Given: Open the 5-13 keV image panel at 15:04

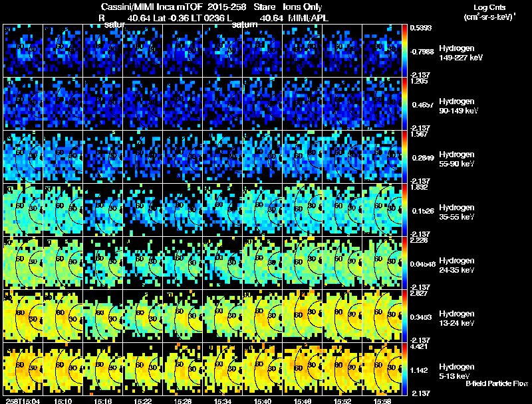Looking at the screenshot, I should [23, 370].
